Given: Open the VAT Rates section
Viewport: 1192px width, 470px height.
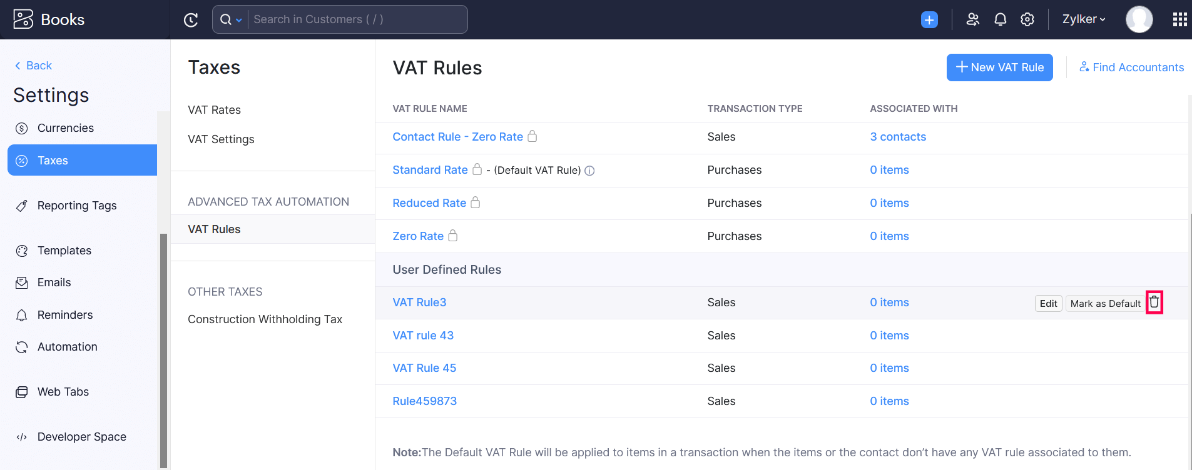Looking at the screenshot, I should [x=215, y=109].
